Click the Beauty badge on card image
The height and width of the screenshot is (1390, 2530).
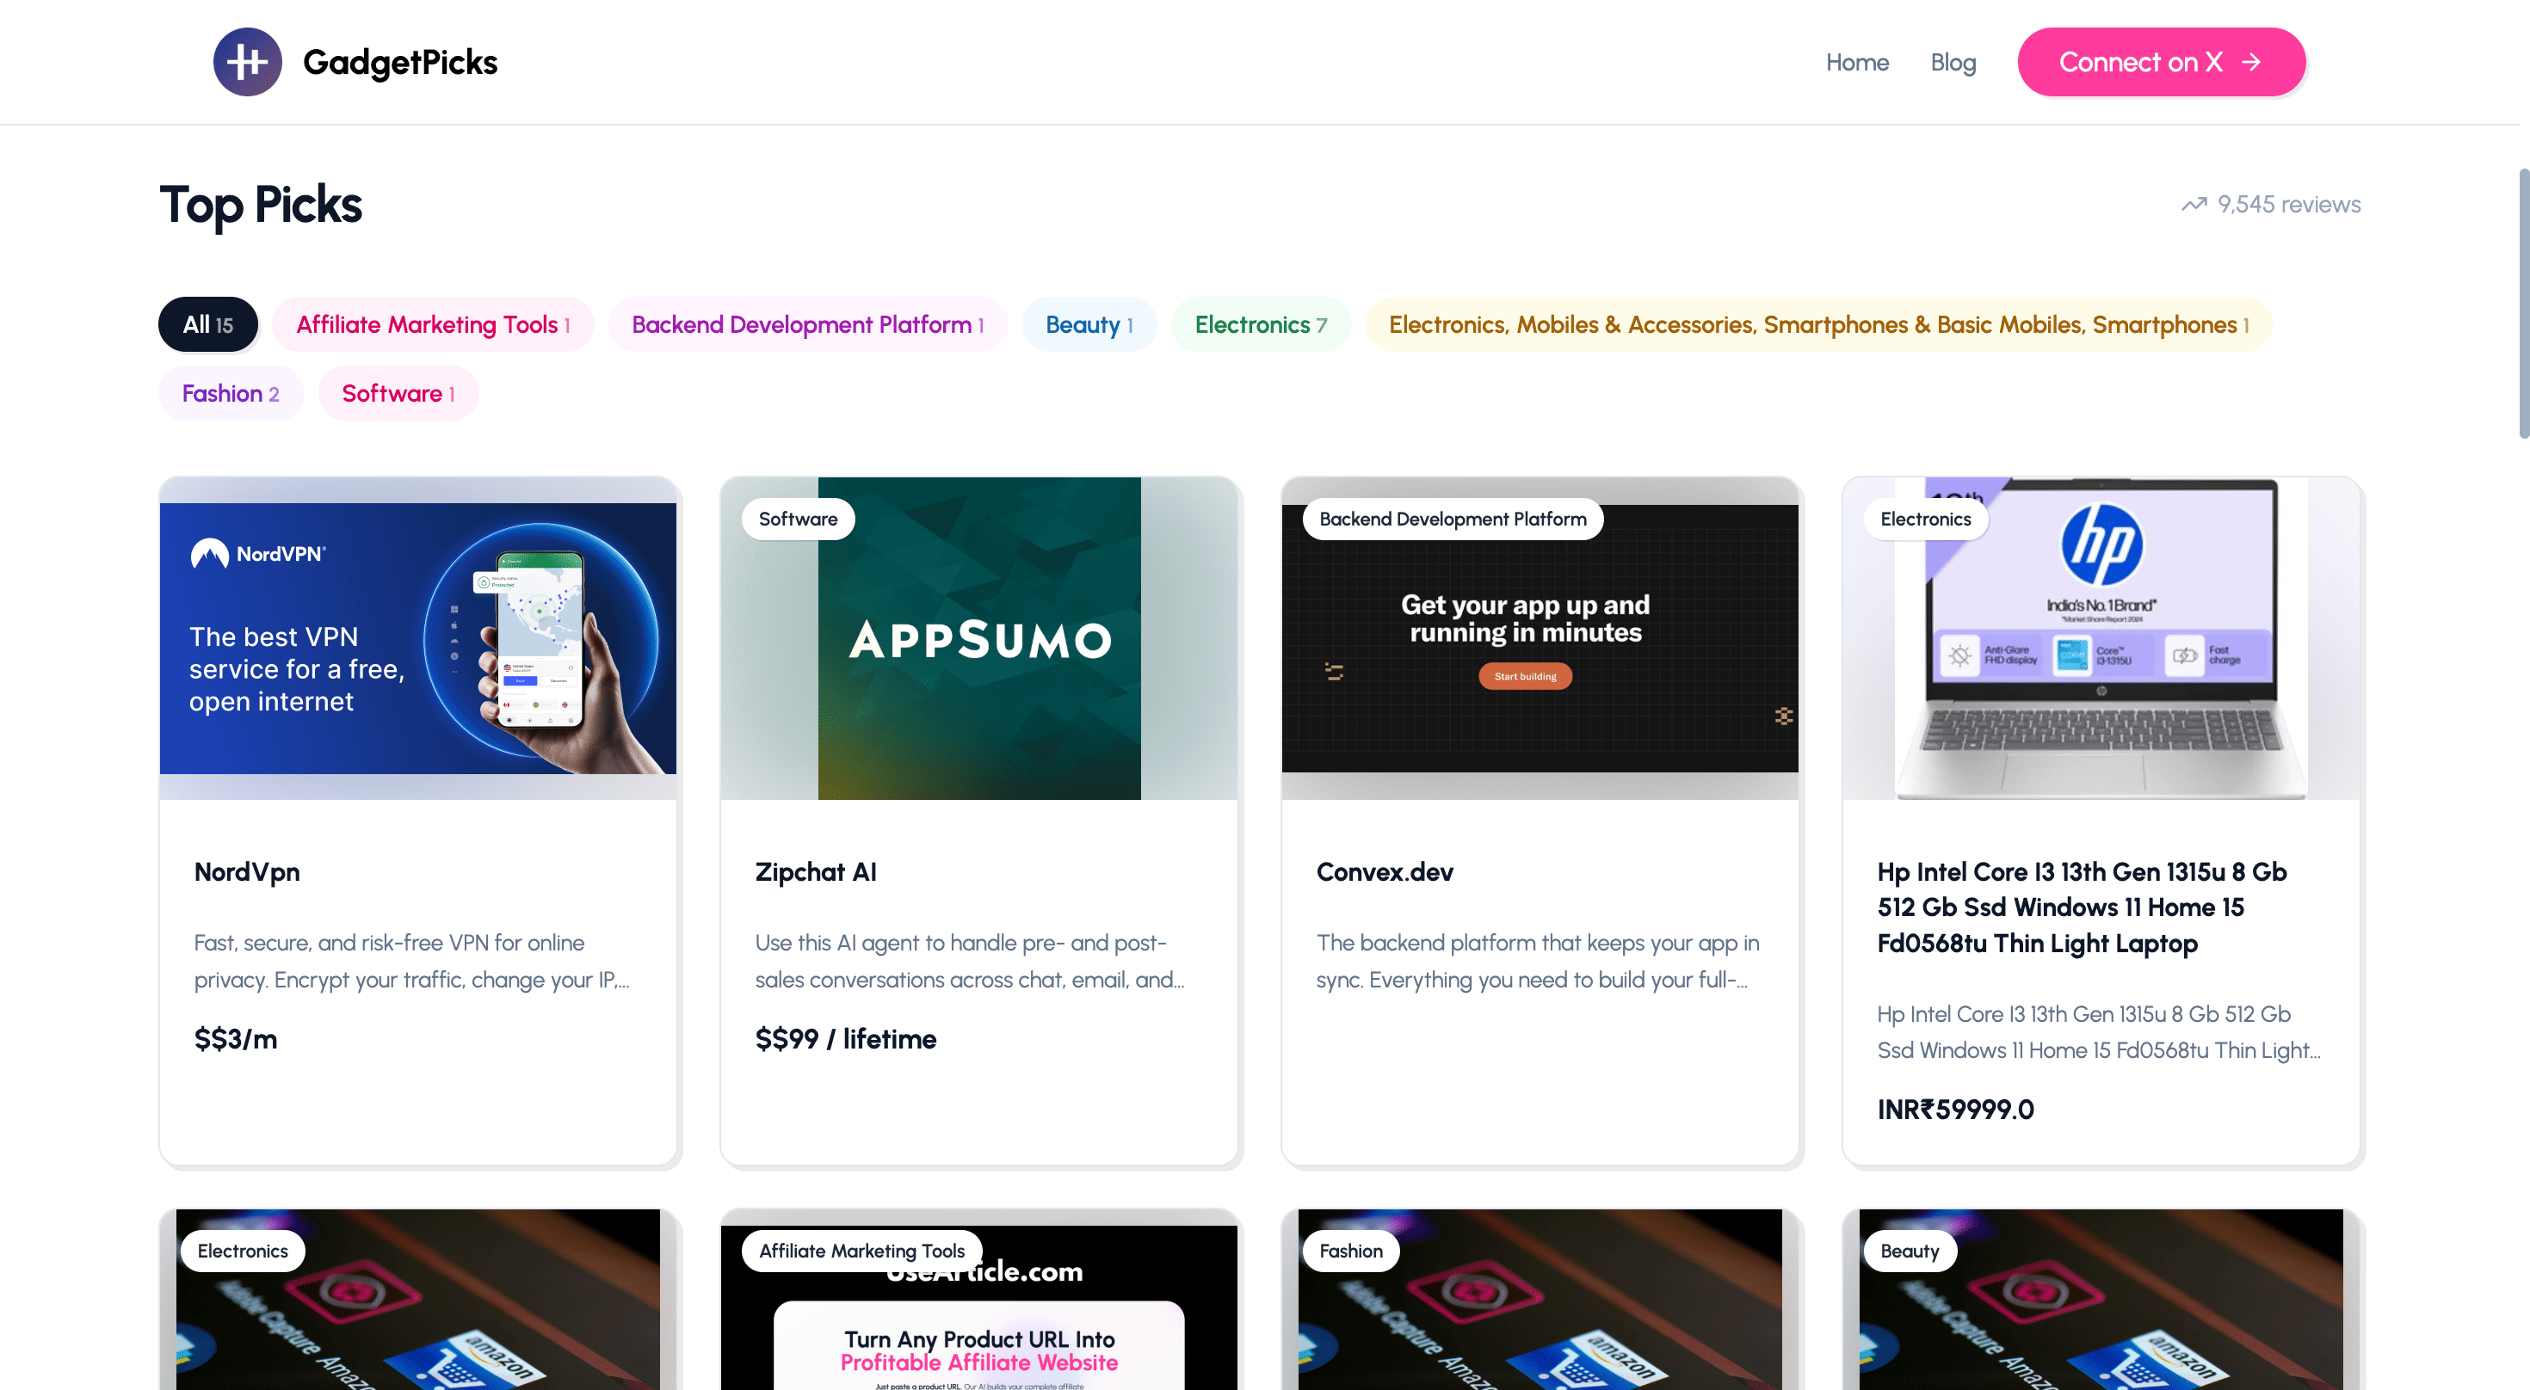[x=1910, y=1251]
